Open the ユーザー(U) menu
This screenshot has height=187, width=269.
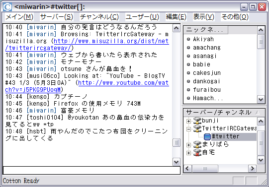(x=142, y=17)
